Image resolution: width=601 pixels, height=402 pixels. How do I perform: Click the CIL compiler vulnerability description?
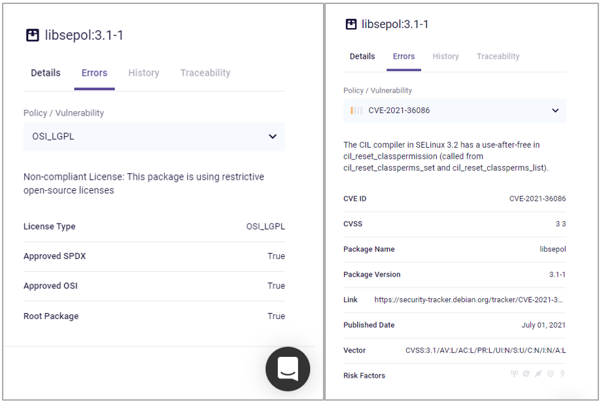446,156
